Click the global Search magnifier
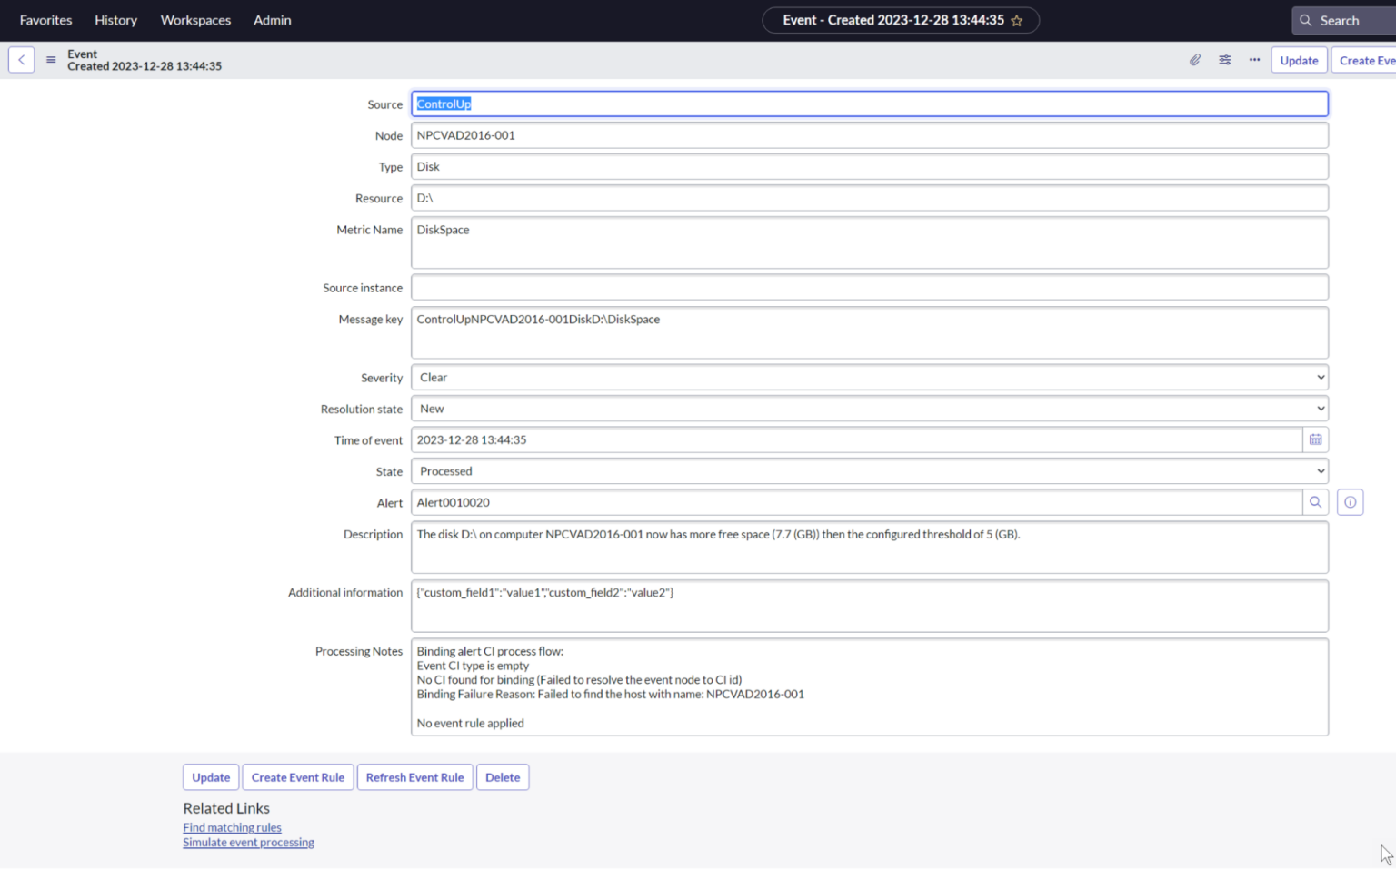The width and height of the screenshot is (1396, 869). [1306, 20]
